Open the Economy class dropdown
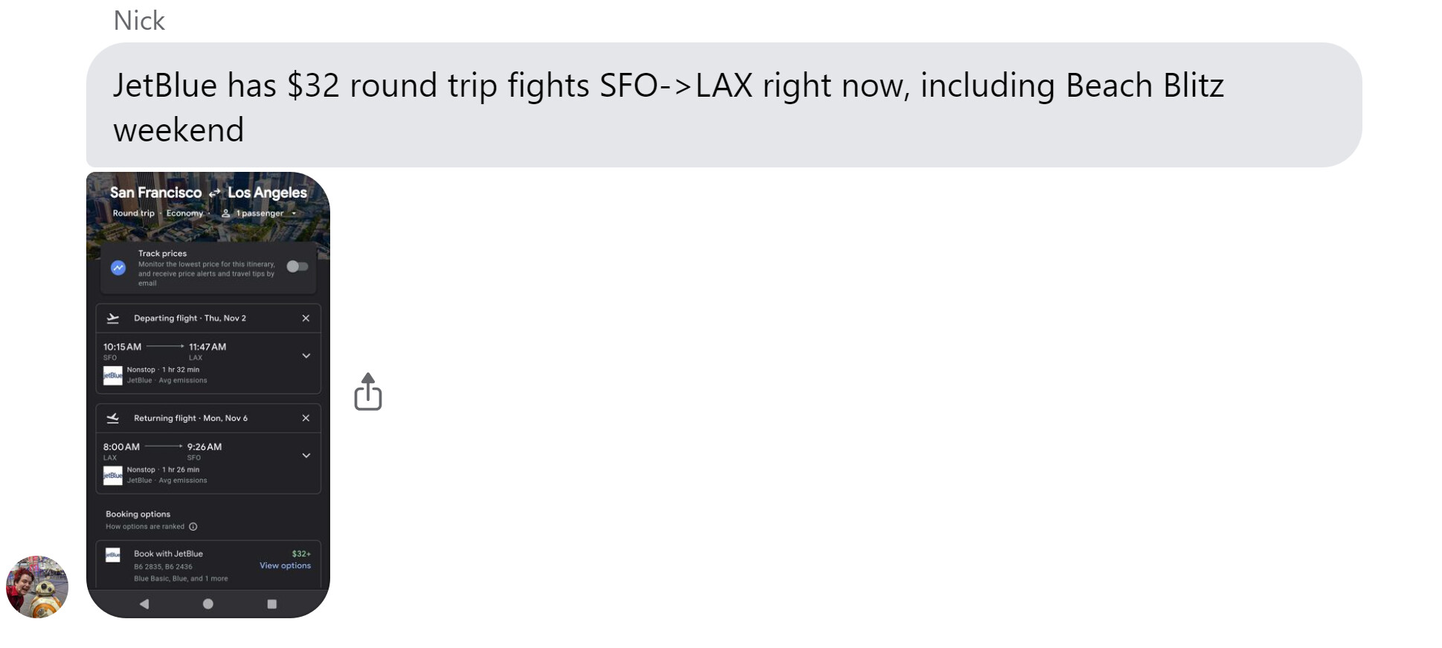 [x=187, y=214]
